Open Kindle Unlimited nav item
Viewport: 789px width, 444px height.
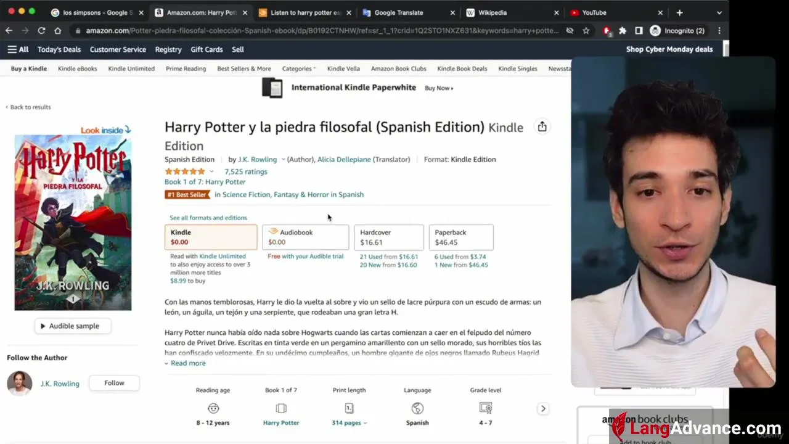pyautogui.click(x=131, y=68)
